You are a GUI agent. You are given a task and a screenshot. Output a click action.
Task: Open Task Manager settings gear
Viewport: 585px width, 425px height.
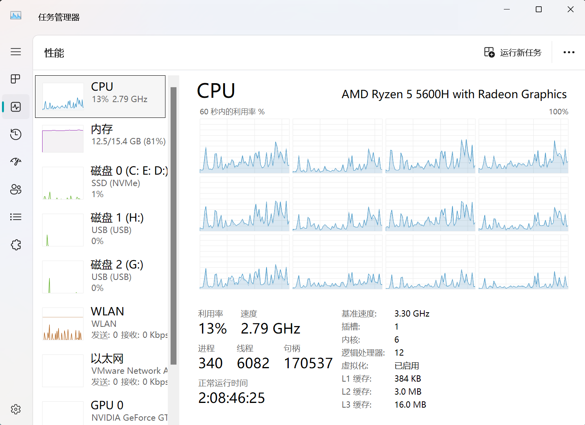click(x=16, y=409)
